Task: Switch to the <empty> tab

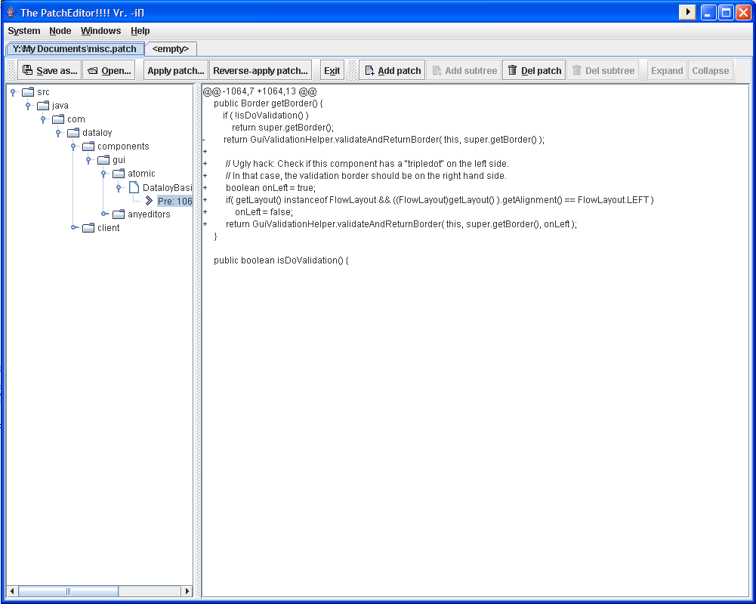Action: point(171,48)
